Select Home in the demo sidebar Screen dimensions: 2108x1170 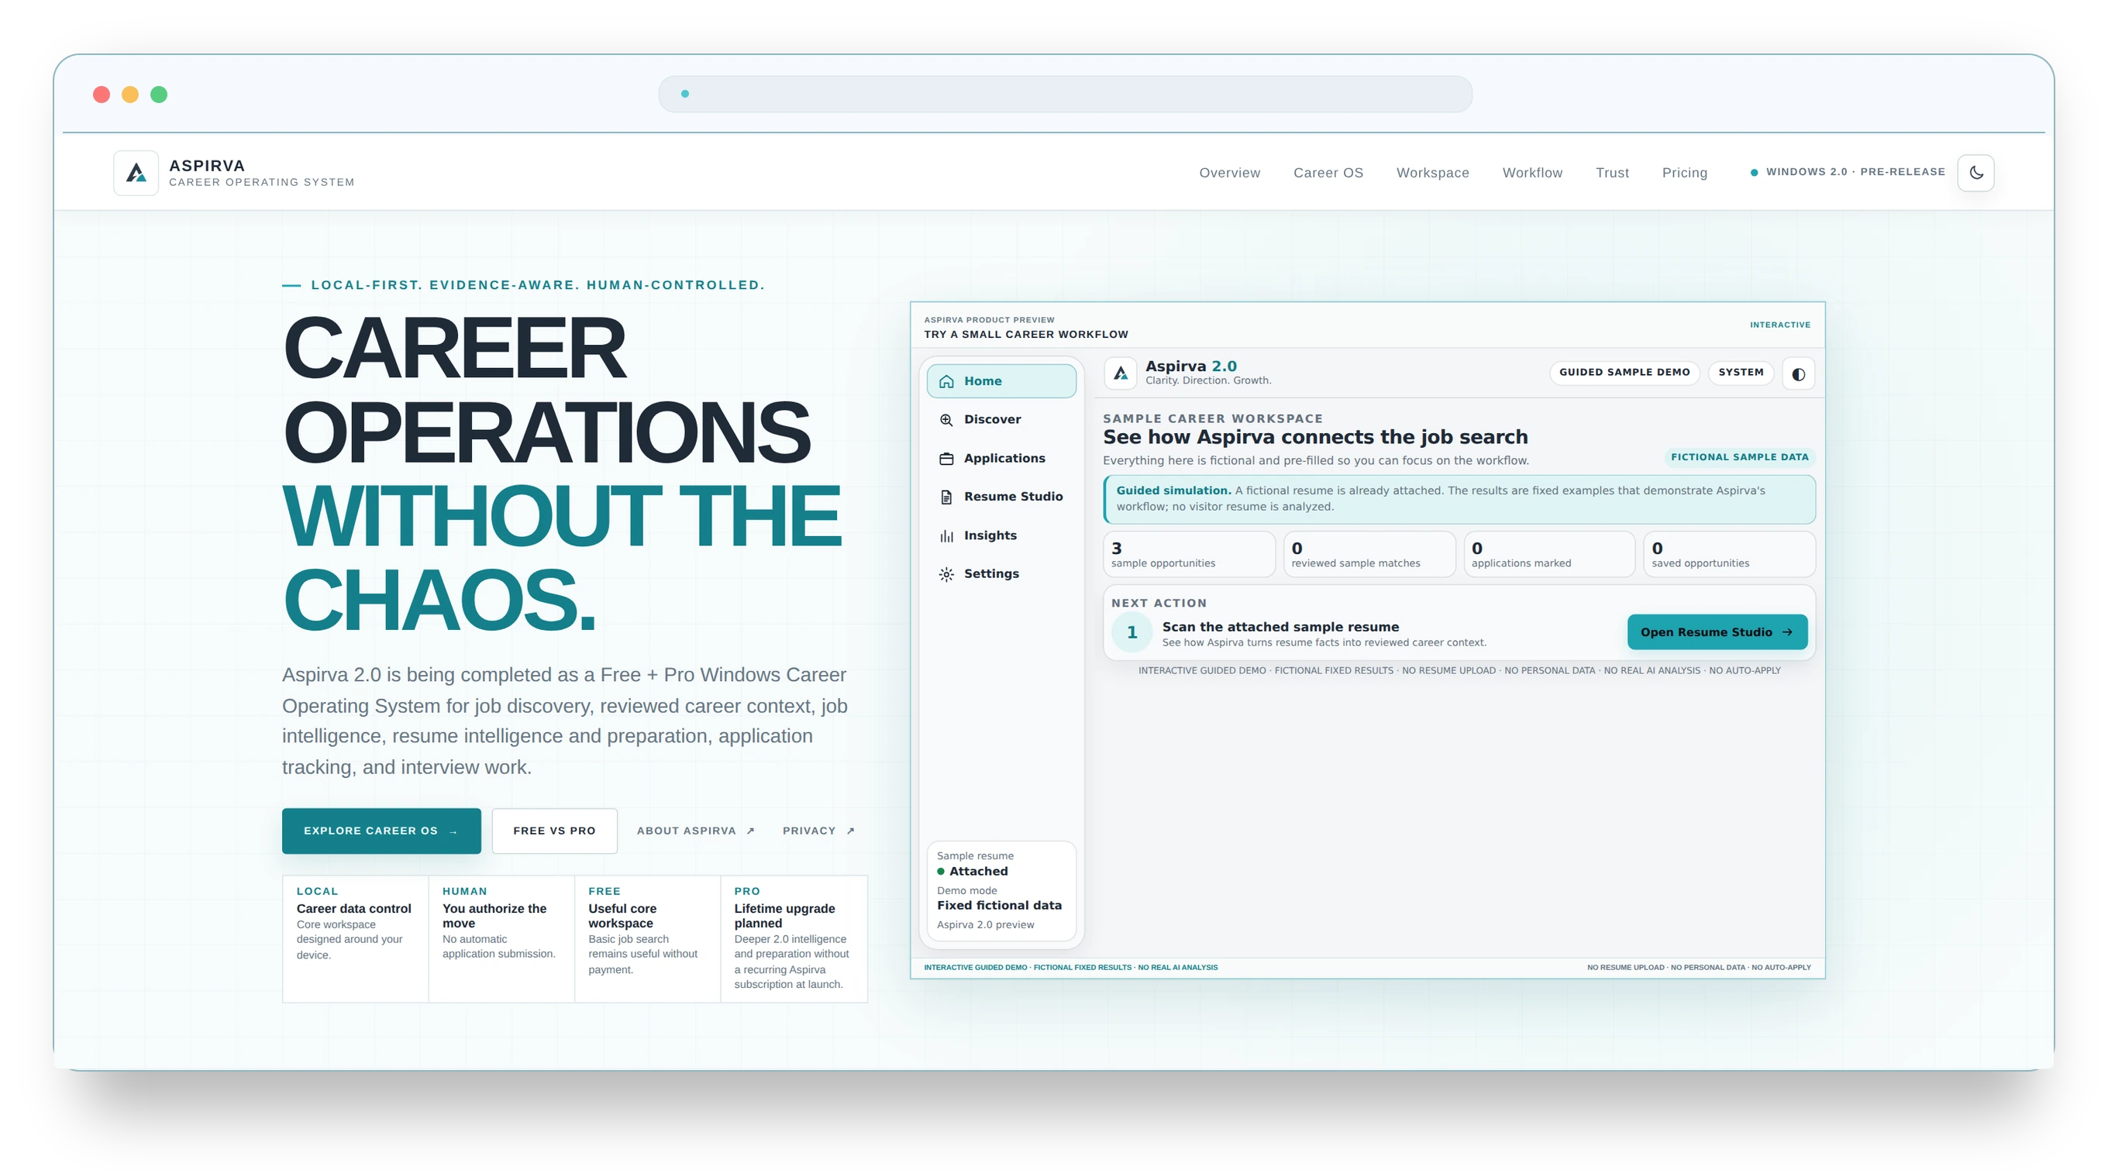tap(1001, 381)
